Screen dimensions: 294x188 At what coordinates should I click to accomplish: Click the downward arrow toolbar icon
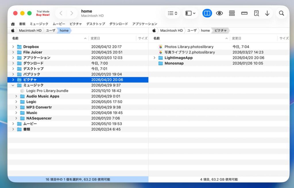267,13
